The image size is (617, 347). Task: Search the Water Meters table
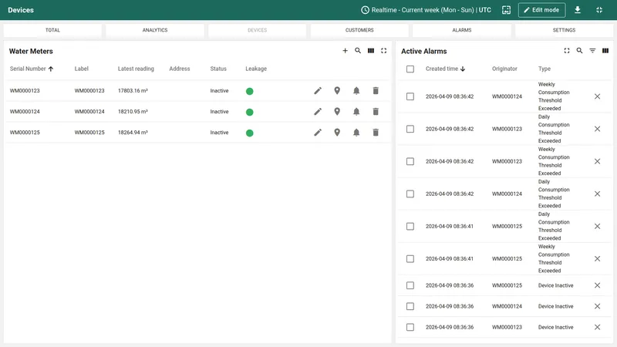[x=358, y=51]
